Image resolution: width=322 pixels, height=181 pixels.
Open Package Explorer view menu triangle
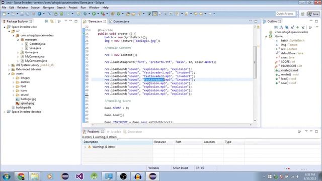tap(66, 21)
